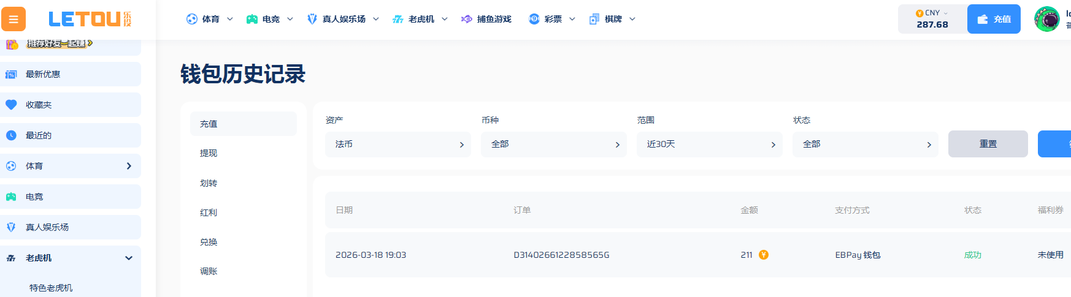Click the sidebar 777 icon beside 老虎机
The height and width of the screenshot is (297, 1071).
[x=11, y=258]
